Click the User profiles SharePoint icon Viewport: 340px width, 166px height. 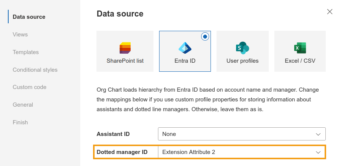pos(242,48)
